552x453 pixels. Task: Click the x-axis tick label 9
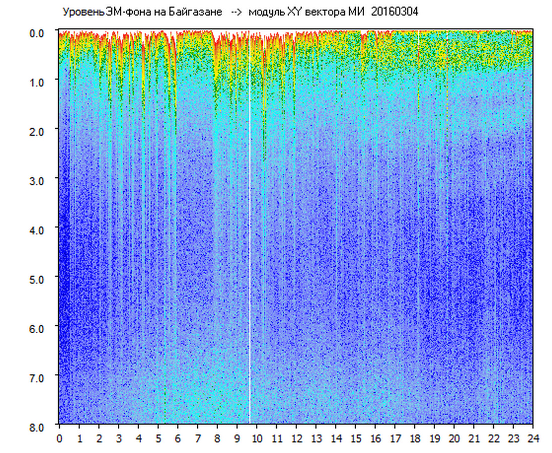[237, 439]
